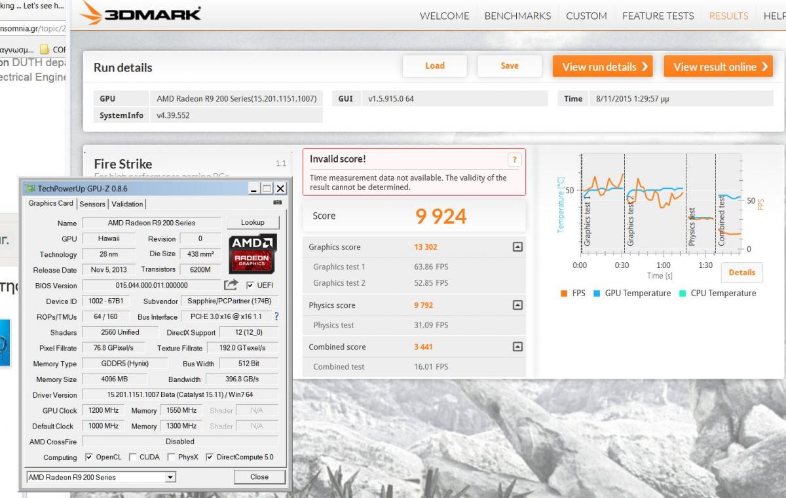
Task: Click the GPU-Z title bar app icon
Action: click(x=30, y=188)
